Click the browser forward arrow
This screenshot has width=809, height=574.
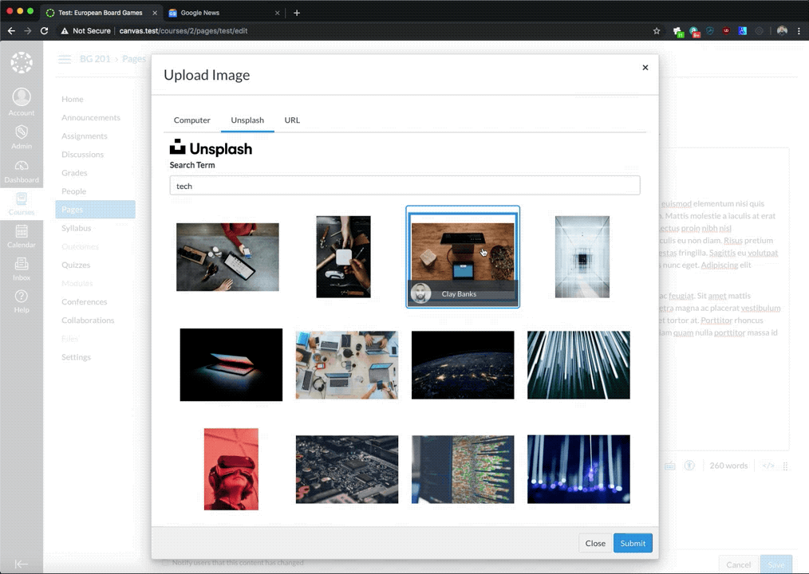point(28,31)
